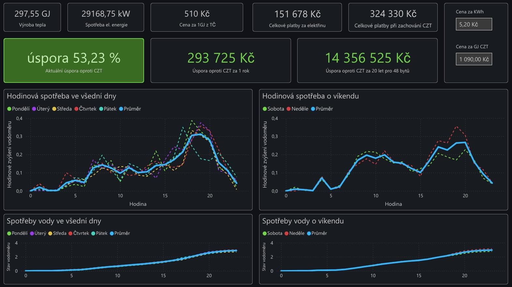Click Pondělí legend in Spotřeby vody ve všední dny
This screenshot has height=287, width=512.
pyautogui.click(x=18, y=234)
